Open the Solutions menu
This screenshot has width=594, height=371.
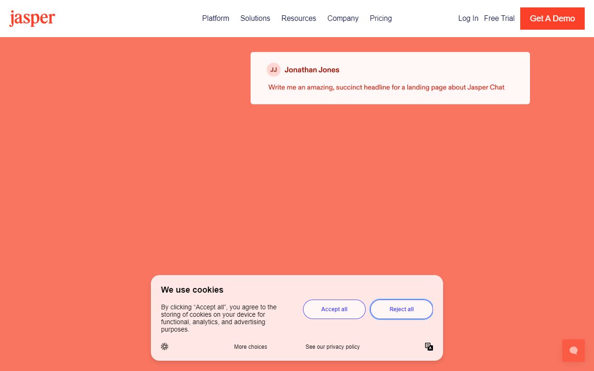(x=255, y=18)
